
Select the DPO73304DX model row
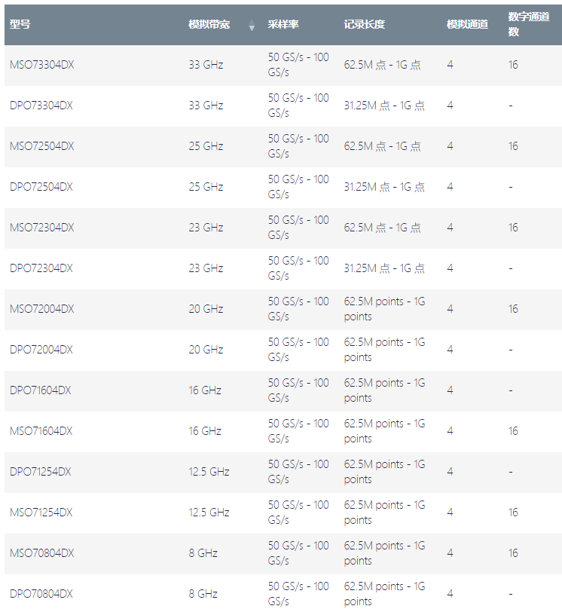41,106
